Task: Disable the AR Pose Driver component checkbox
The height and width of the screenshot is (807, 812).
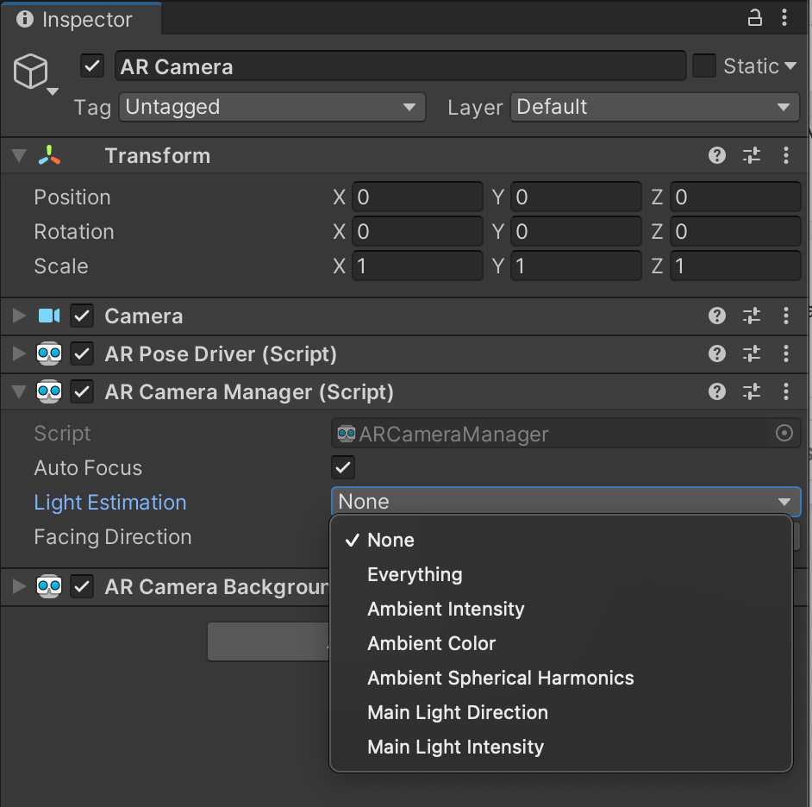Action: point(82,353)
